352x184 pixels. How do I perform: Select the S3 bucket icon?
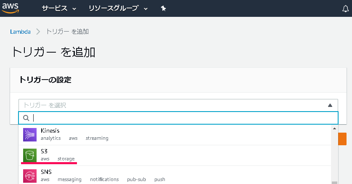[30, 155]
